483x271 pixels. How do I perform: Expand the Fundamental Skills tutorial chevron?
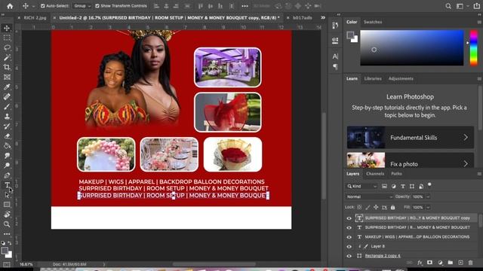tap(466, 137)
